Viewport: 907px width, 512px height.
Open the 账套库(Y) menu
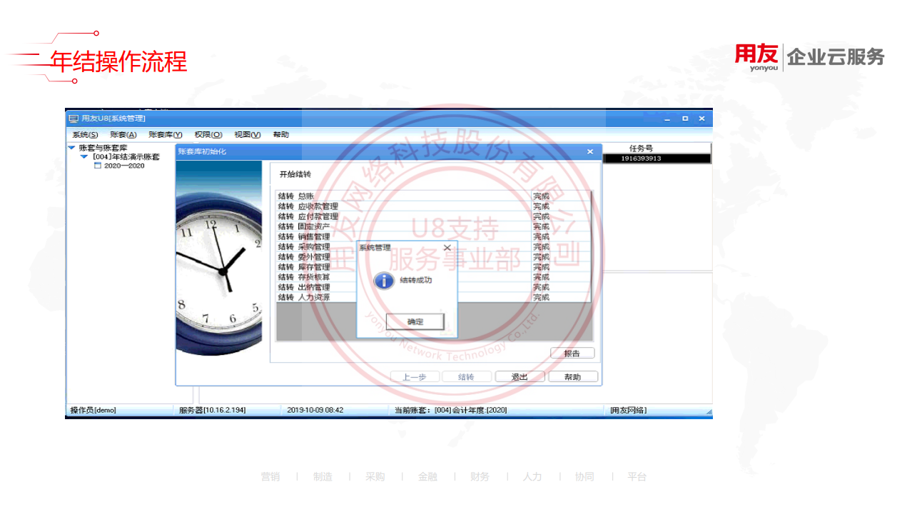click(x=166, y=134)
